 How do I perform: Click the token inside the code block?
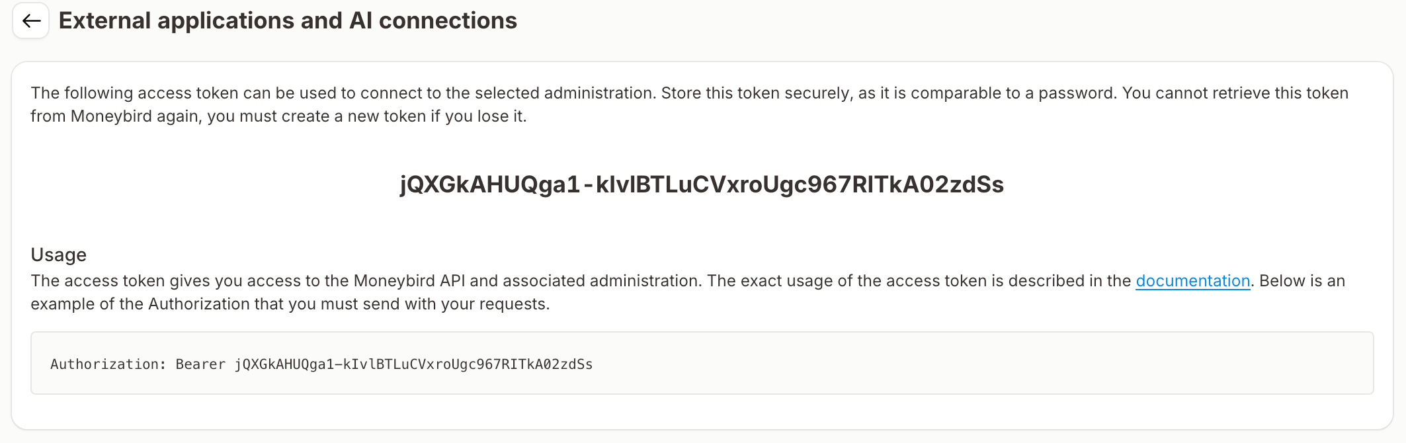pyautogui.click(x=413, y=364)
